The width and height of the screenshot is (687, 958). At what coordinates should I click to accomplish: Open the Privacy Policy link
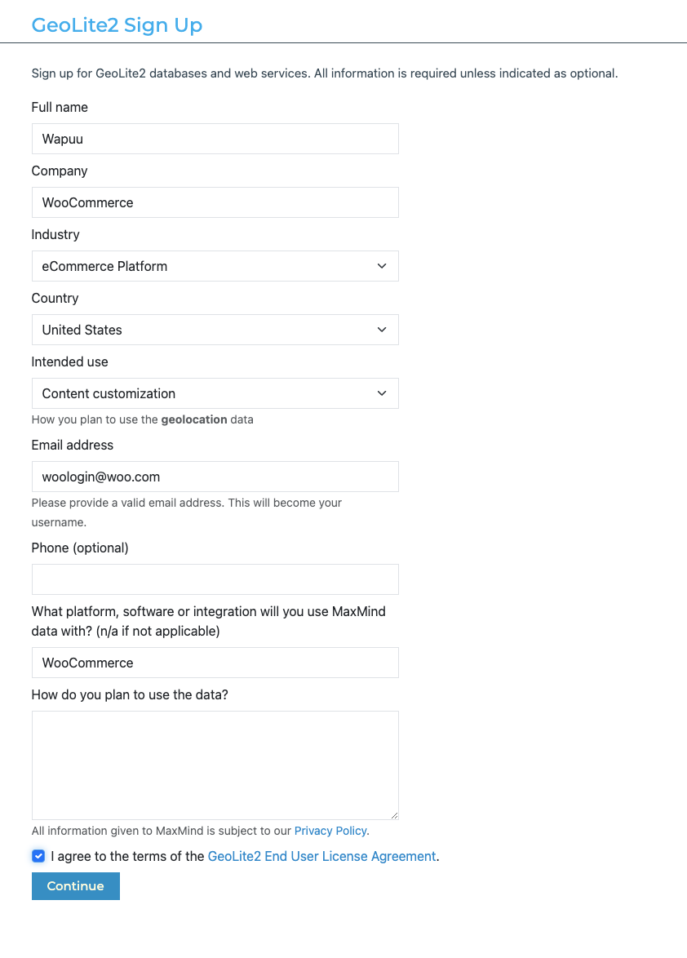tap(330, 831)
